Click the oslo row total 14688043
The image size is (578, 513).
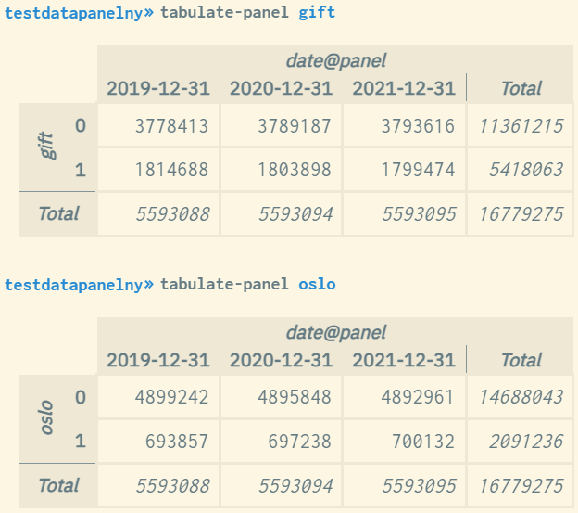tap(521, 398)
